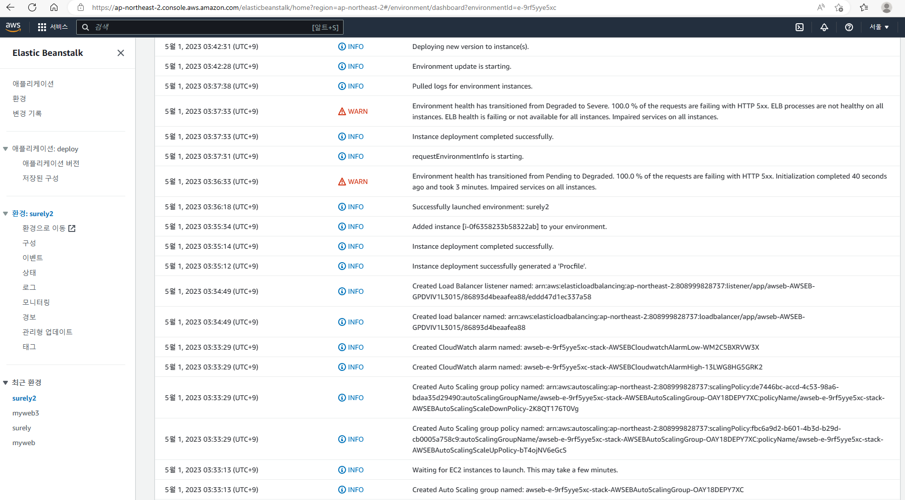
Task: Click message 'Pulled logs for environment instances.'
Action: pos(472,86)
